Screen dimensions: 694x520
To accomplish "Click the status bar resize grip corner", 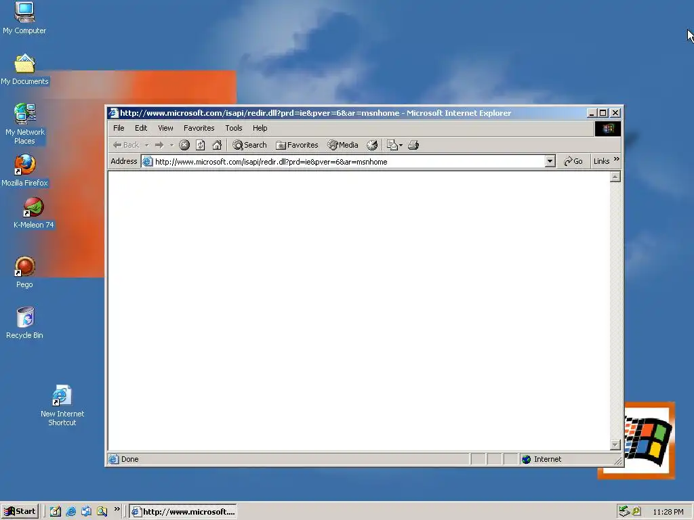I will coord(618,461).
